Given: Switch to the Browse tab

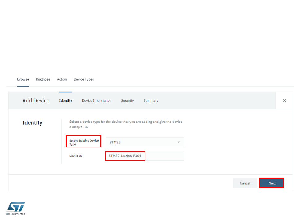Looking at the screenshot, I should point(23,79).
